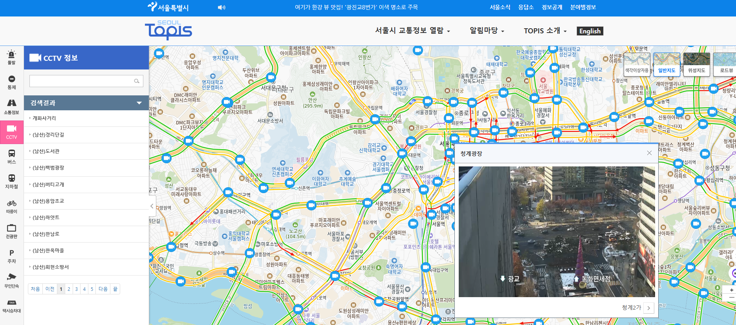Select (남산)도서관 CCTV result
The width and height of the screenshot is (736, 325).
click(x=86, y=151)
